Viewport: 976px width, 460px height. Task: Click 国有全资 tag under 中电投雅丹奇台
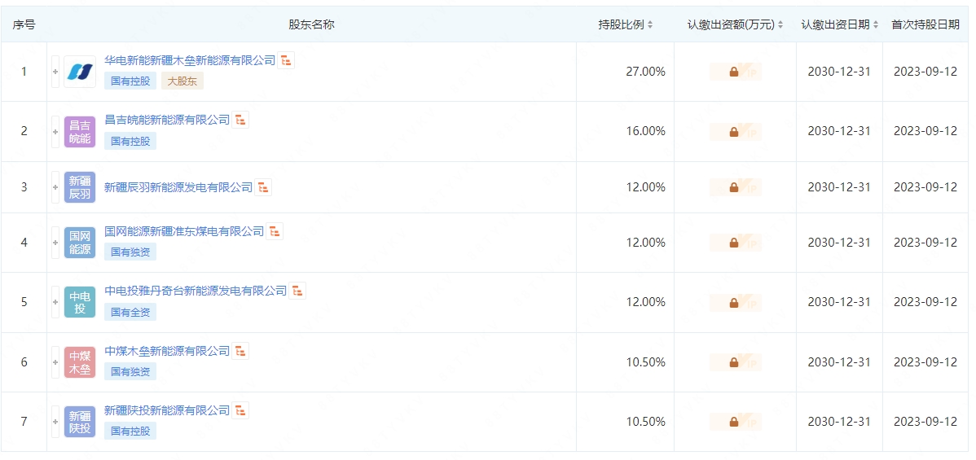tap(130, 312)
